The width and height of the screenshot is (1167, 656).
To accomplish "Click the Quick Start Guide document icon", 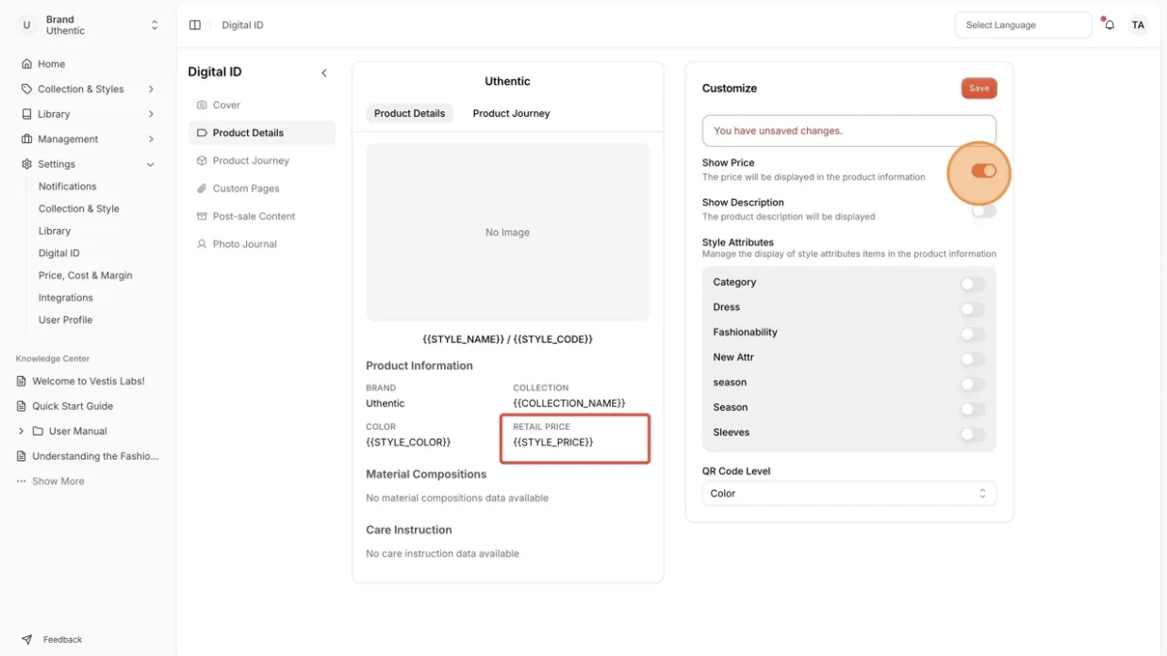I will [x=22, y=406].
